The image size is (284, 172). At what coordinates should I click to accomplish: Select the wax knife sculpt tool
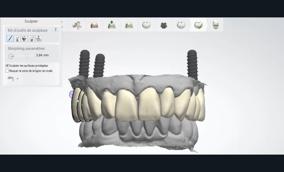tap(10, 38)
